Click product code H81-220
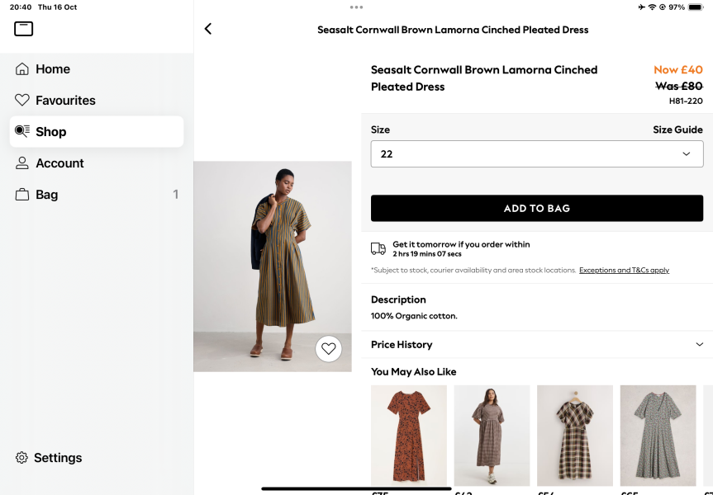The image size is (713, 495). [x=686, y=101]
